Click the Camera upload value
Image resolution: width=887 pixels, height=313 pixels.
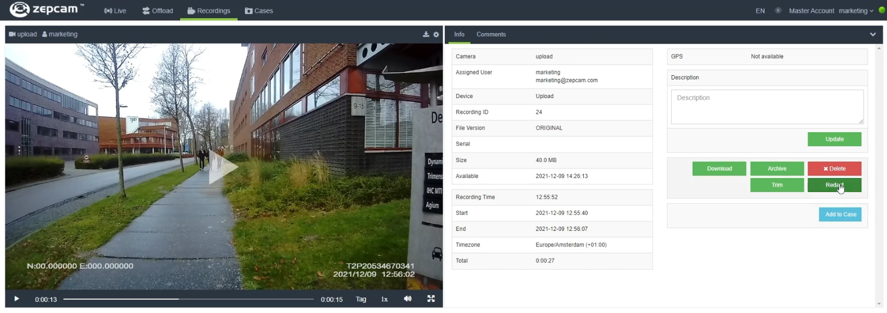544,57
